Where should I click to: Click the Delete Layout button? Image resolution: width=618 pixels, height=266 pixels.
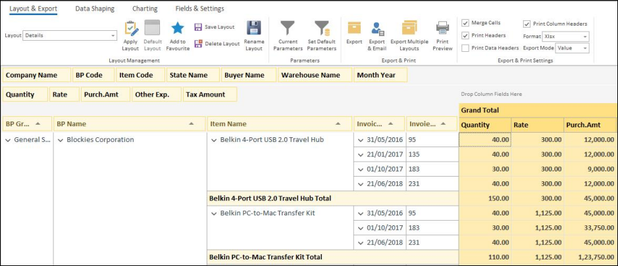click(x=217, y=43)
